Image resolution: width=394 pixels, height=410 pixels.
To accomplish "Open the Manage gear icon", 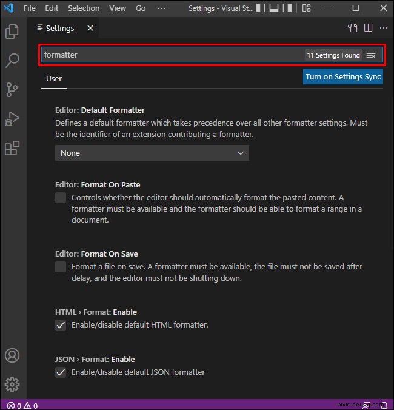I will point(12,385).
